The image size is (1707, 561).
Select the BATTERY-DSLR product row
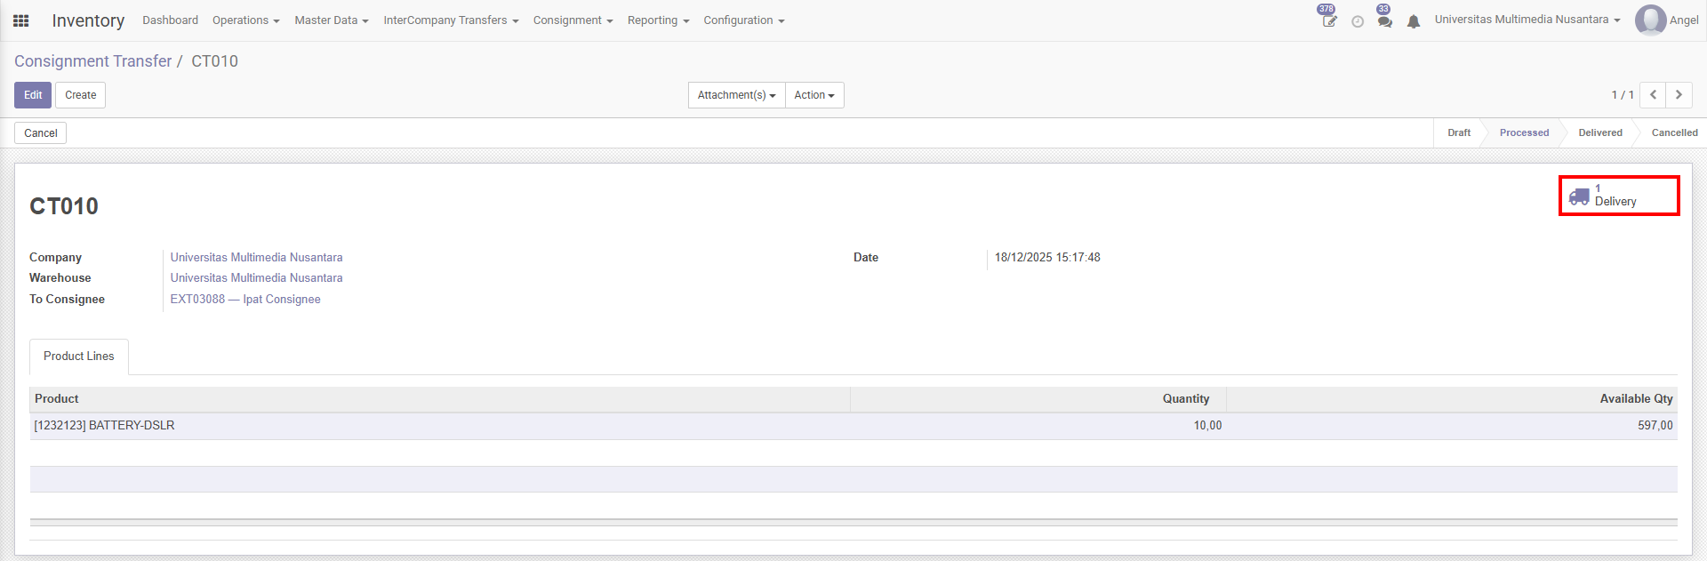coord(104,426)
